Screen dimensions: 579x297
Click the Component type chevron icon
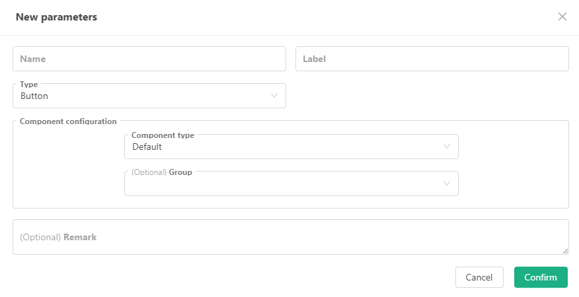pos(447,147)
